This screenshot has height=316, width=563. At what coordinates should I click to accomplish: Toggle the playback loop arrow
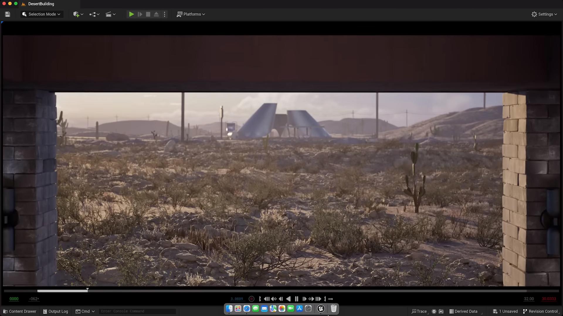330,299
